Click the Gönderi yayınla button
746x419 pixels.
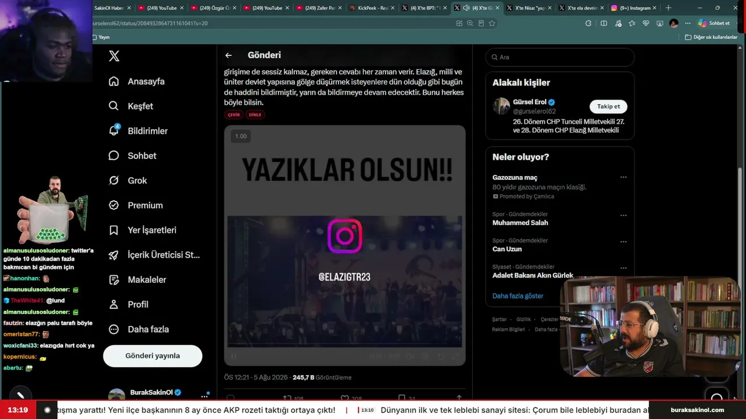click(153, 356)
